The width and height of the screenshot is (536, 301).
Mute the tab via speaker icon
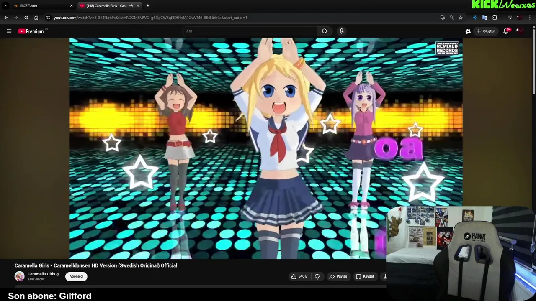(131, 6)
